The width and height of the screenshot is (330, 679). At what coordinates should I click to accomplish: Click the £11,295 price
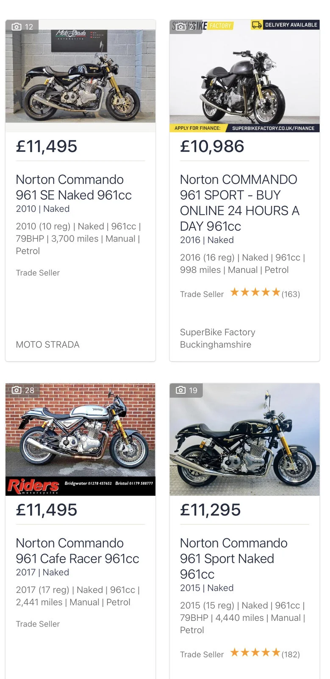210,510
